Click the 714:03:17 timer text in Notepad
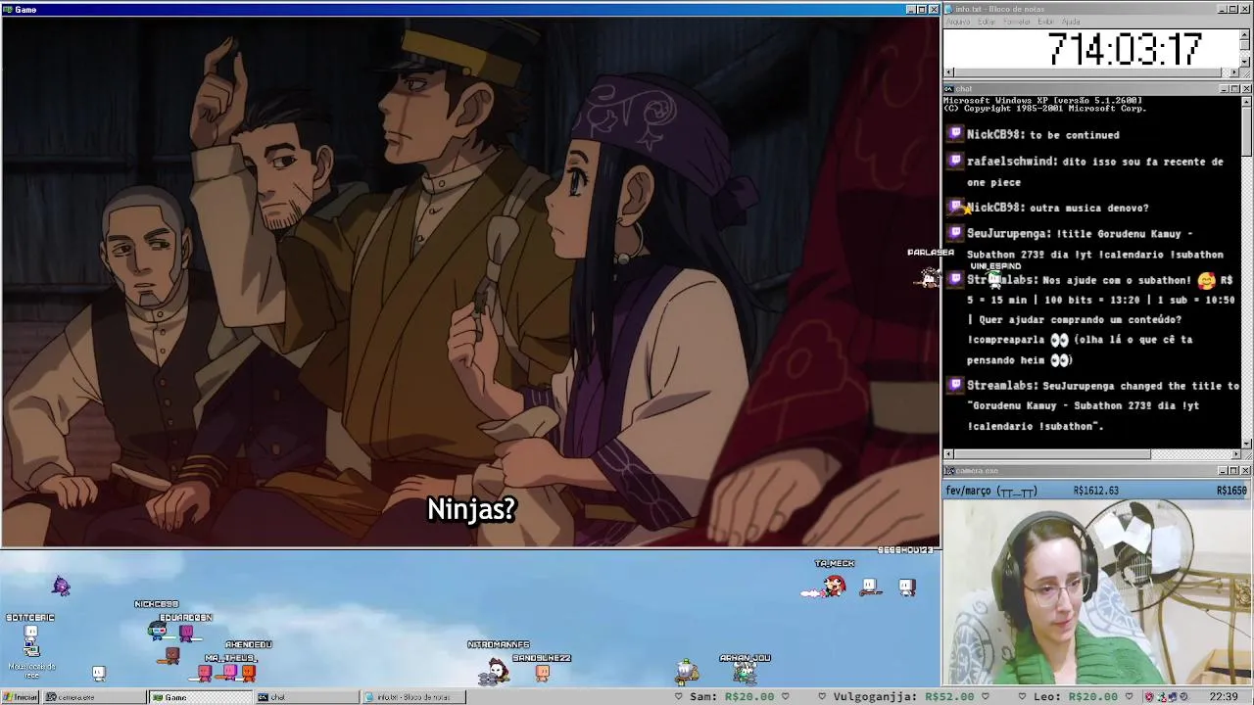Screen dimensions: 1254x705 point(1124,49)
